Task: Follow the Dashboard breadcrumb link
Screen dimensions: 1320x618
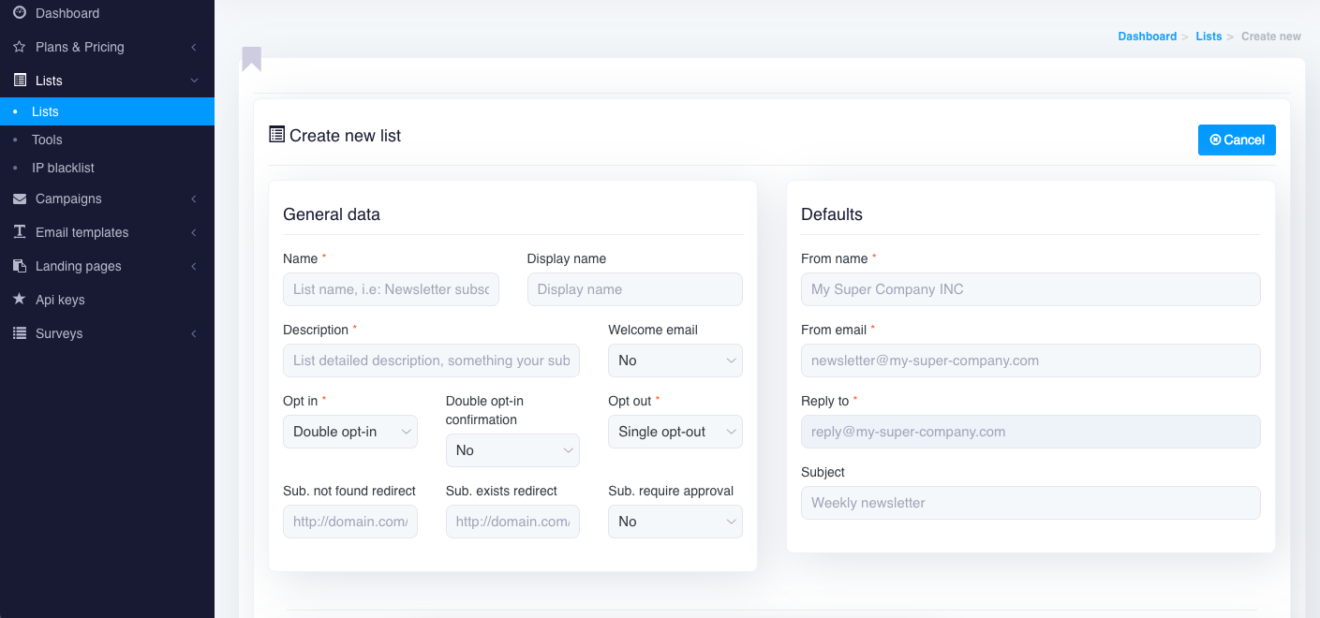Action: click(x=1147, y=37)
